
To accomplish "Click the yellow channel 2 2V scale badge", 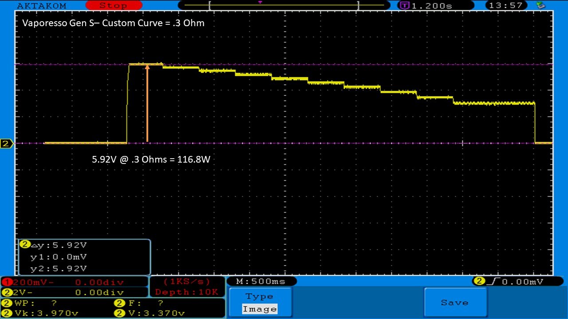I will click(7, 292).
